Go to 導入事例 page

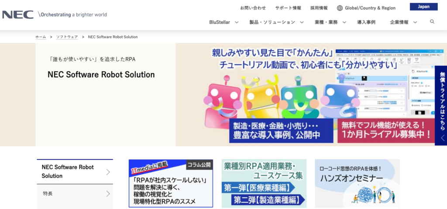point(366,22)
